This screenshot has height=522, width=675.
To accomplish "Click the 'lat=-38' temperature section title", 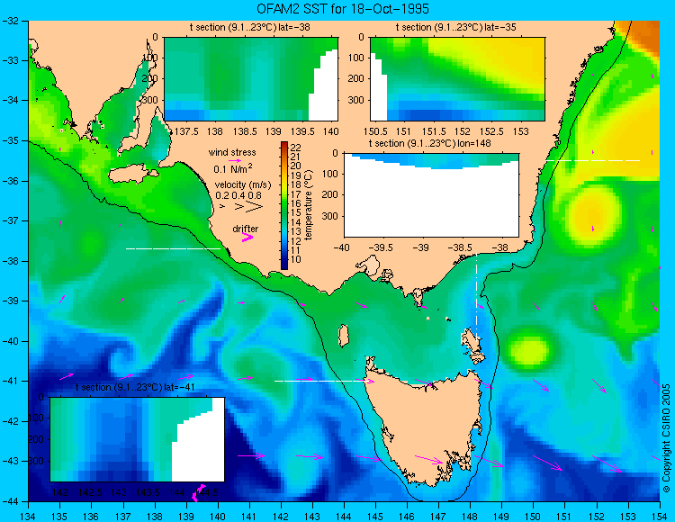I will [249, 28].
